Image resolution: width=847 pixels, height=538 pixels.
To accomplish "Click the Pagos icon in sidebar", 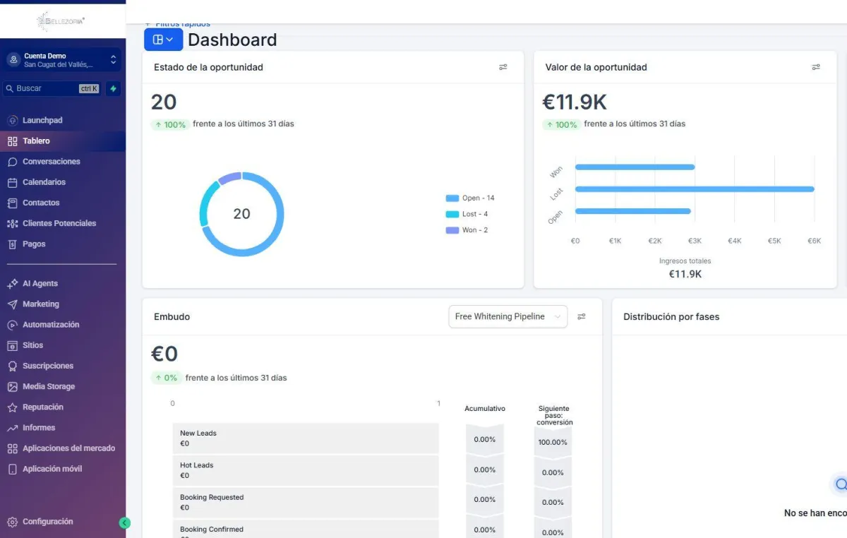I will point(12,244).
